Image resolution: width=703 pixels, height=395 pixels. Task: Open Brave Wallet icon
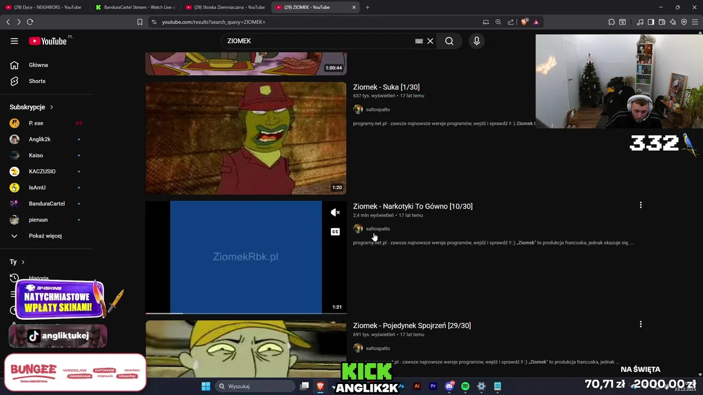click(662, 22)
